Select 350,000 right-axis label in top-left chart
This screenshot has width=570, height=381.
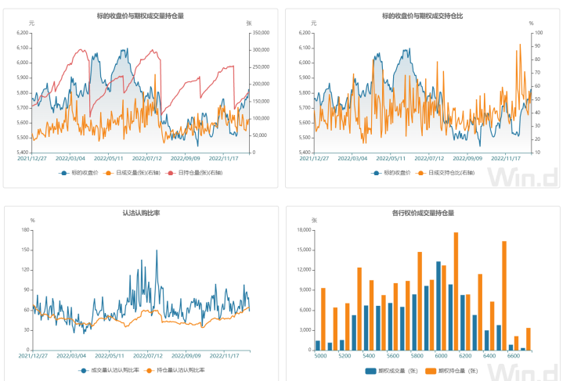[x=261, y=33]
